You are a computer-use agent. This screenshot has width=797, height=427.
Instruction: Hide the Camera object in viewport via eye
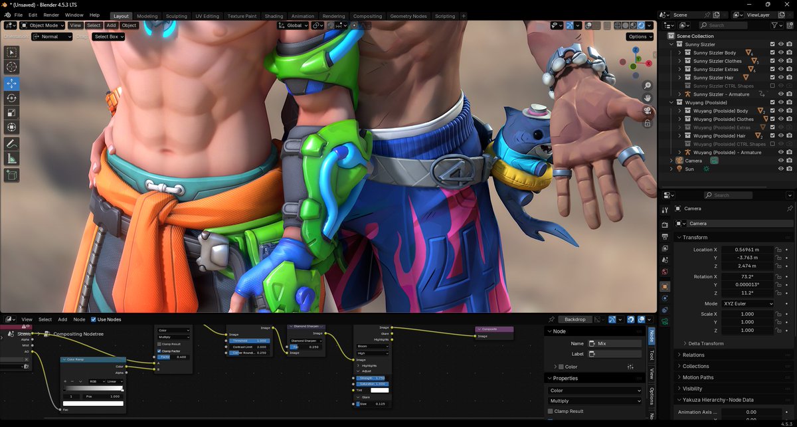781,161
